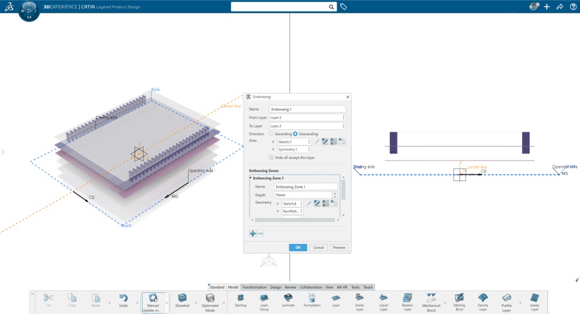Select the Density Layer tool

click(x=483, y=302)
